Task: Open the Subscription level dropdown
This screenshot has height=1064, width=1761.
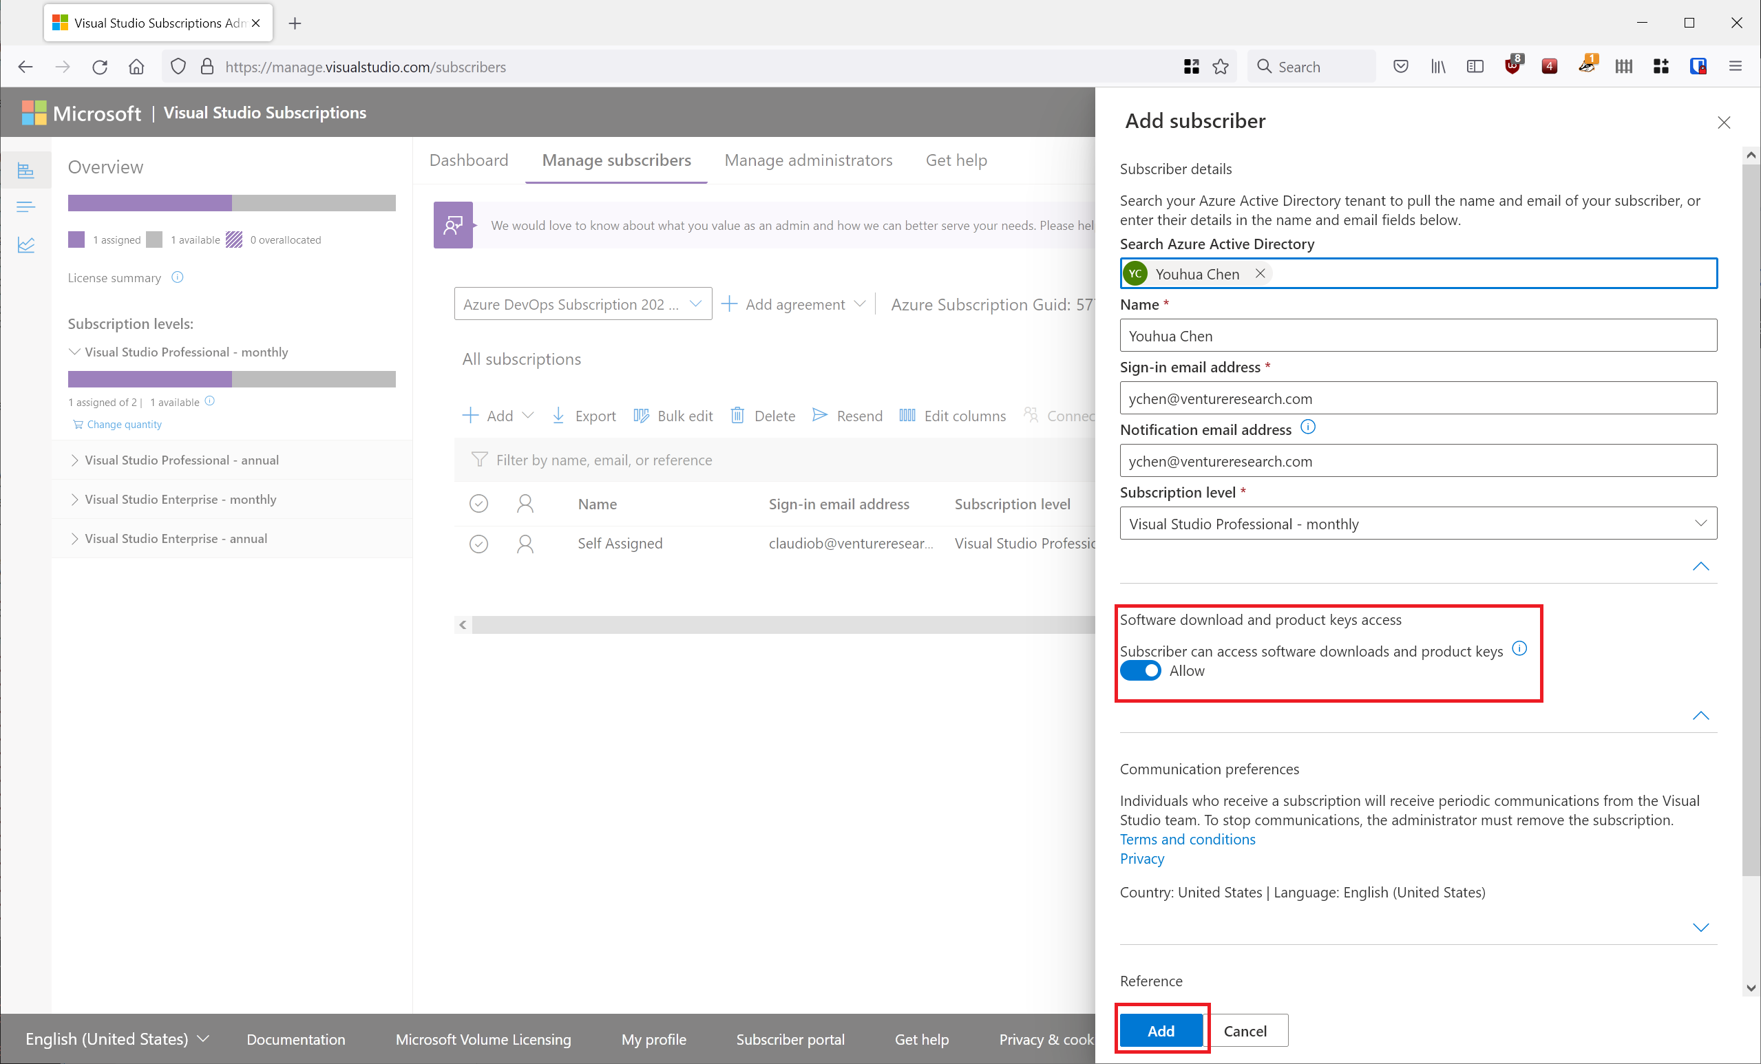Action: pos(1417,523)
